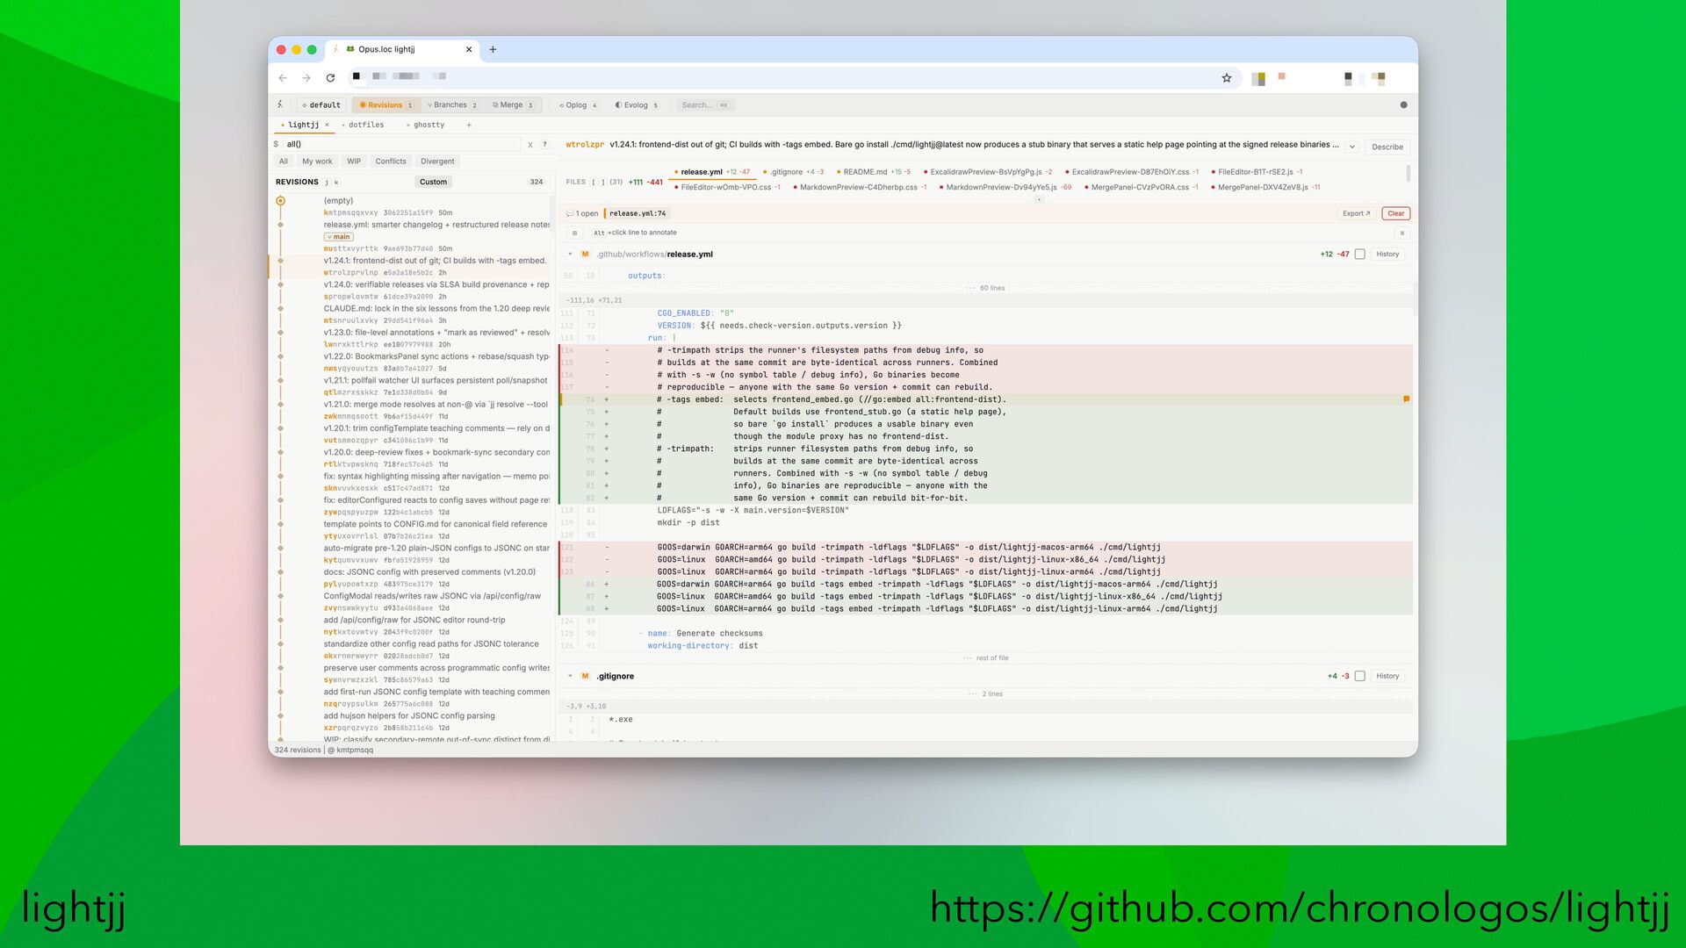Screen dimensions: 1686x948
Task: Mark release.yml as reviewed checkbox
Action: [1359, 255]
